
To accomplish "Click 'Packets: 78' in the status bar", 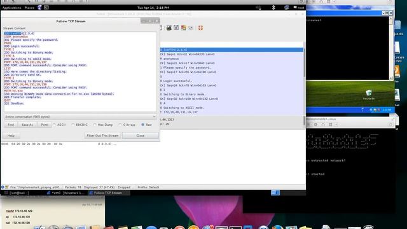I will pyautogui.click(x=73, y=187).
